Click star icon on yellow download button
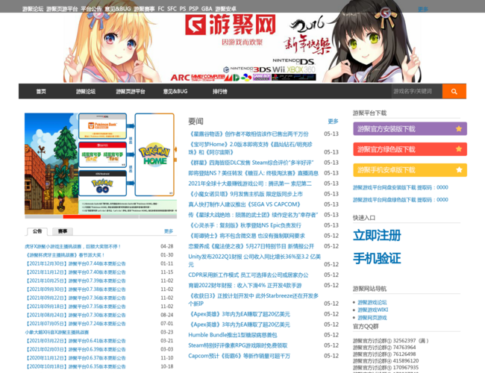 click(458, 169)
